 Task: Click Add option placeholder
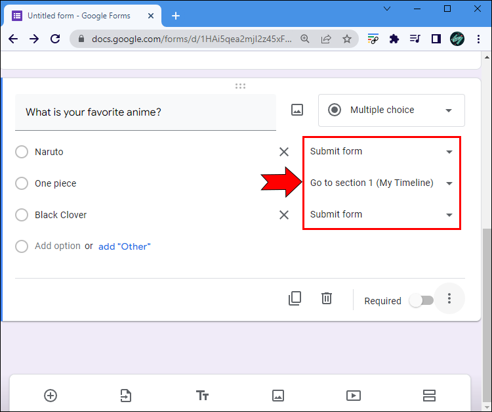pos(58,246)
